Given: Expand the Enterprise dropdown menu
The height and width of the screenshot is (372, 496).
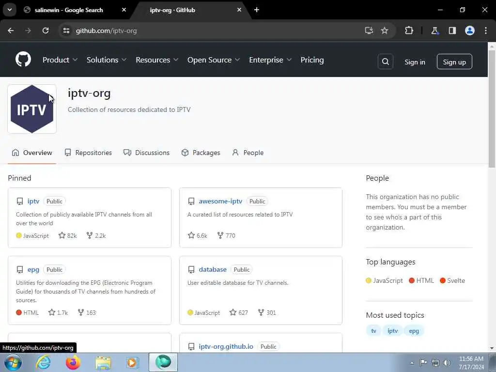Looking at the screenshot, I should click(x=270, y=60).
